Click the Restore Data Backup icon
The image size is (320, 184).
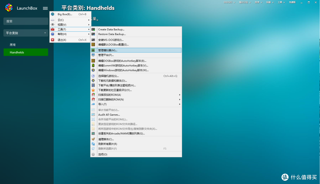point(93,34)
